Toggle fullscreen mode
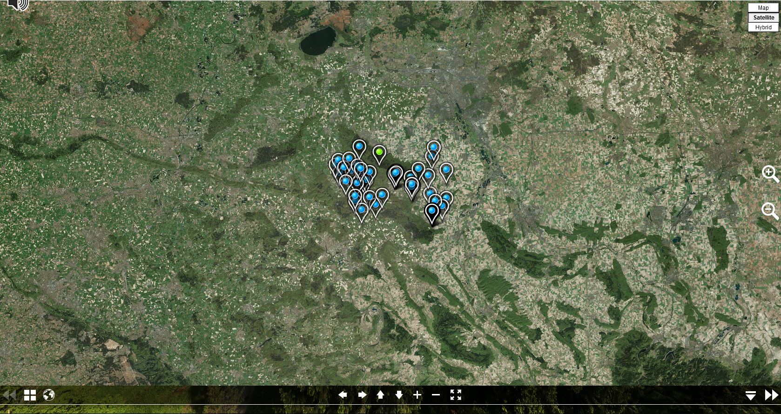This screenshot has height=414, width=781. tap(456, 395)
